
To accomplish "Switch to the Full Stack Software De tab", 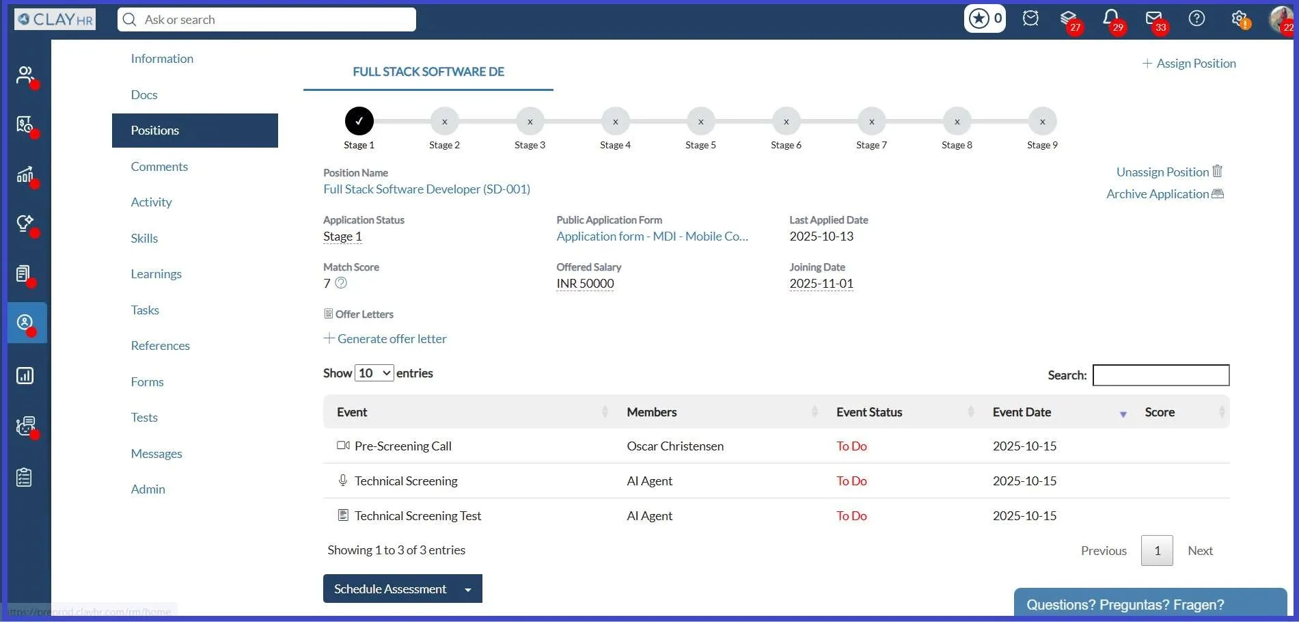I will click(x=428, y=72).
